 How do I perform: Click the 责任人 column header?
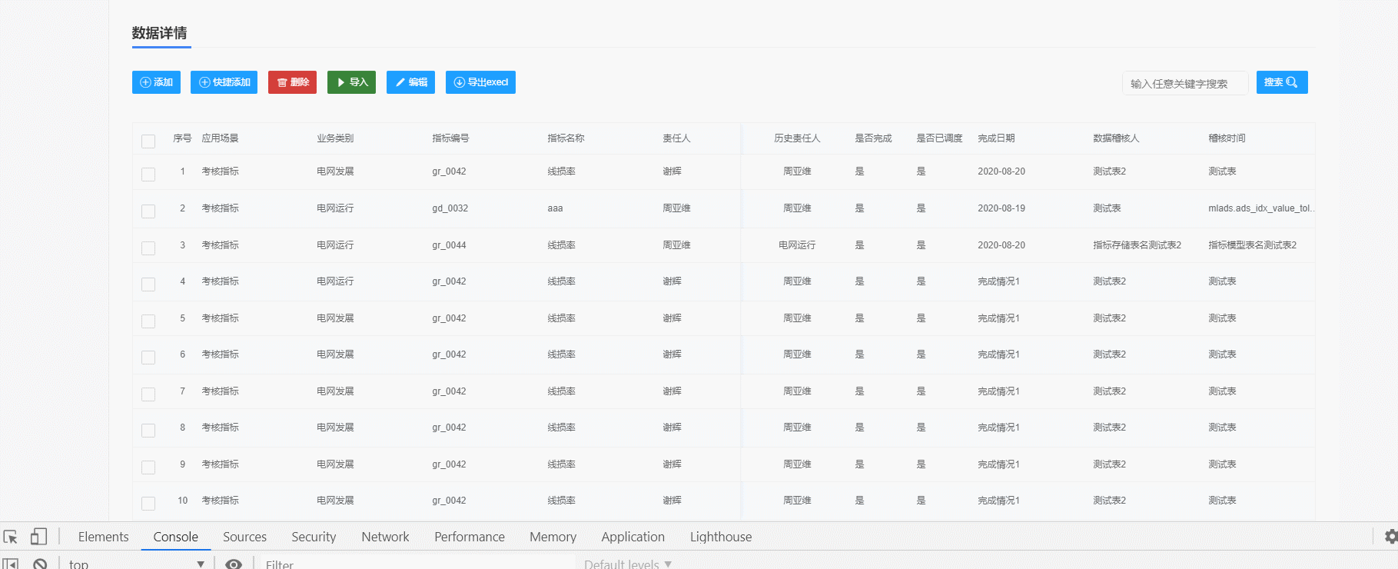click(676, 138)
